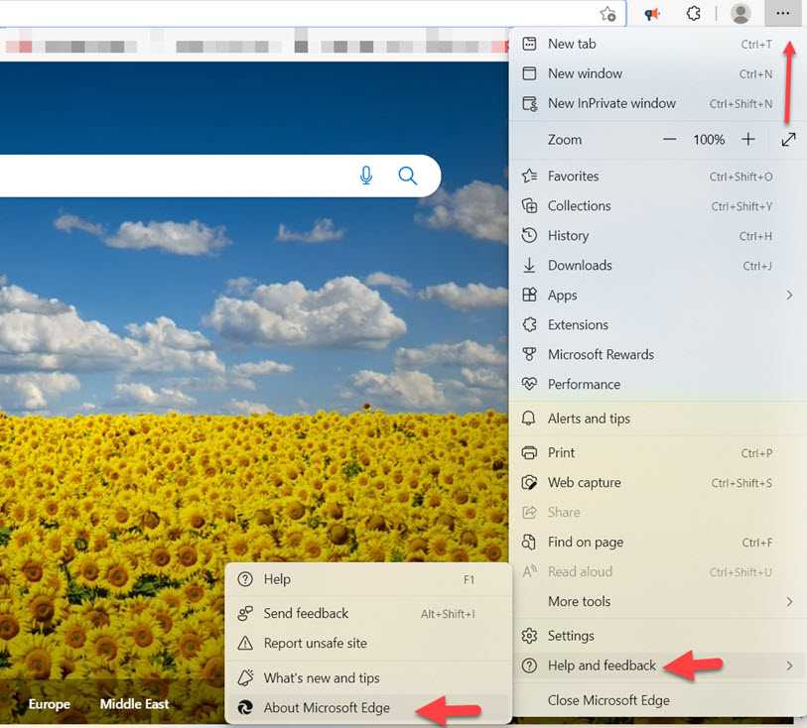The height and width of the screenshot is (728, 807).
Task: Select About Microsoft Edge
Action: pyautogui.click(x=327, y=707)
